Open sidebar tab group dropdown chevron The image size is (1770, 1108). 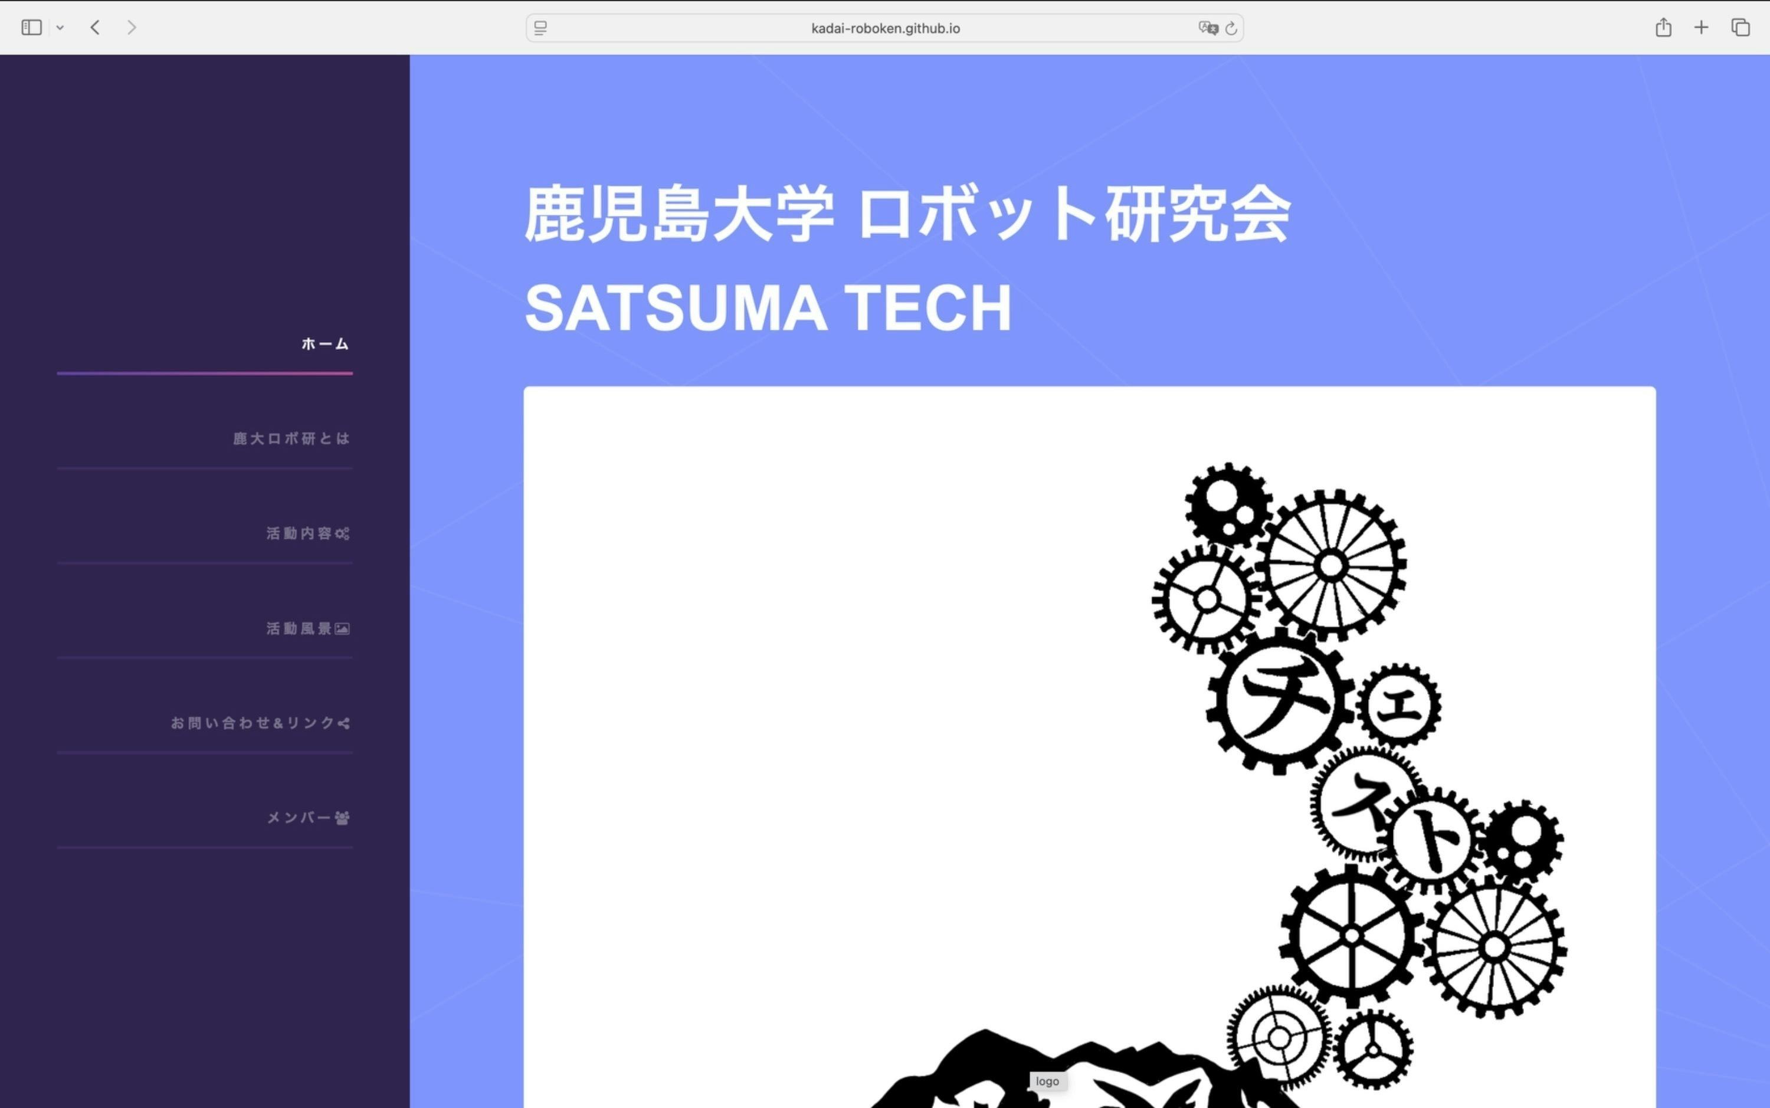point(60,28)
